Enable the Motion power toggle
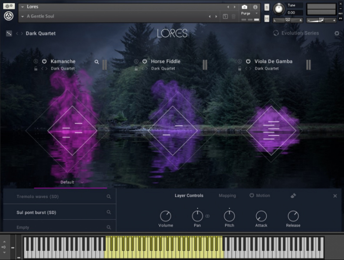344x260 pixels. pos(252,195)
